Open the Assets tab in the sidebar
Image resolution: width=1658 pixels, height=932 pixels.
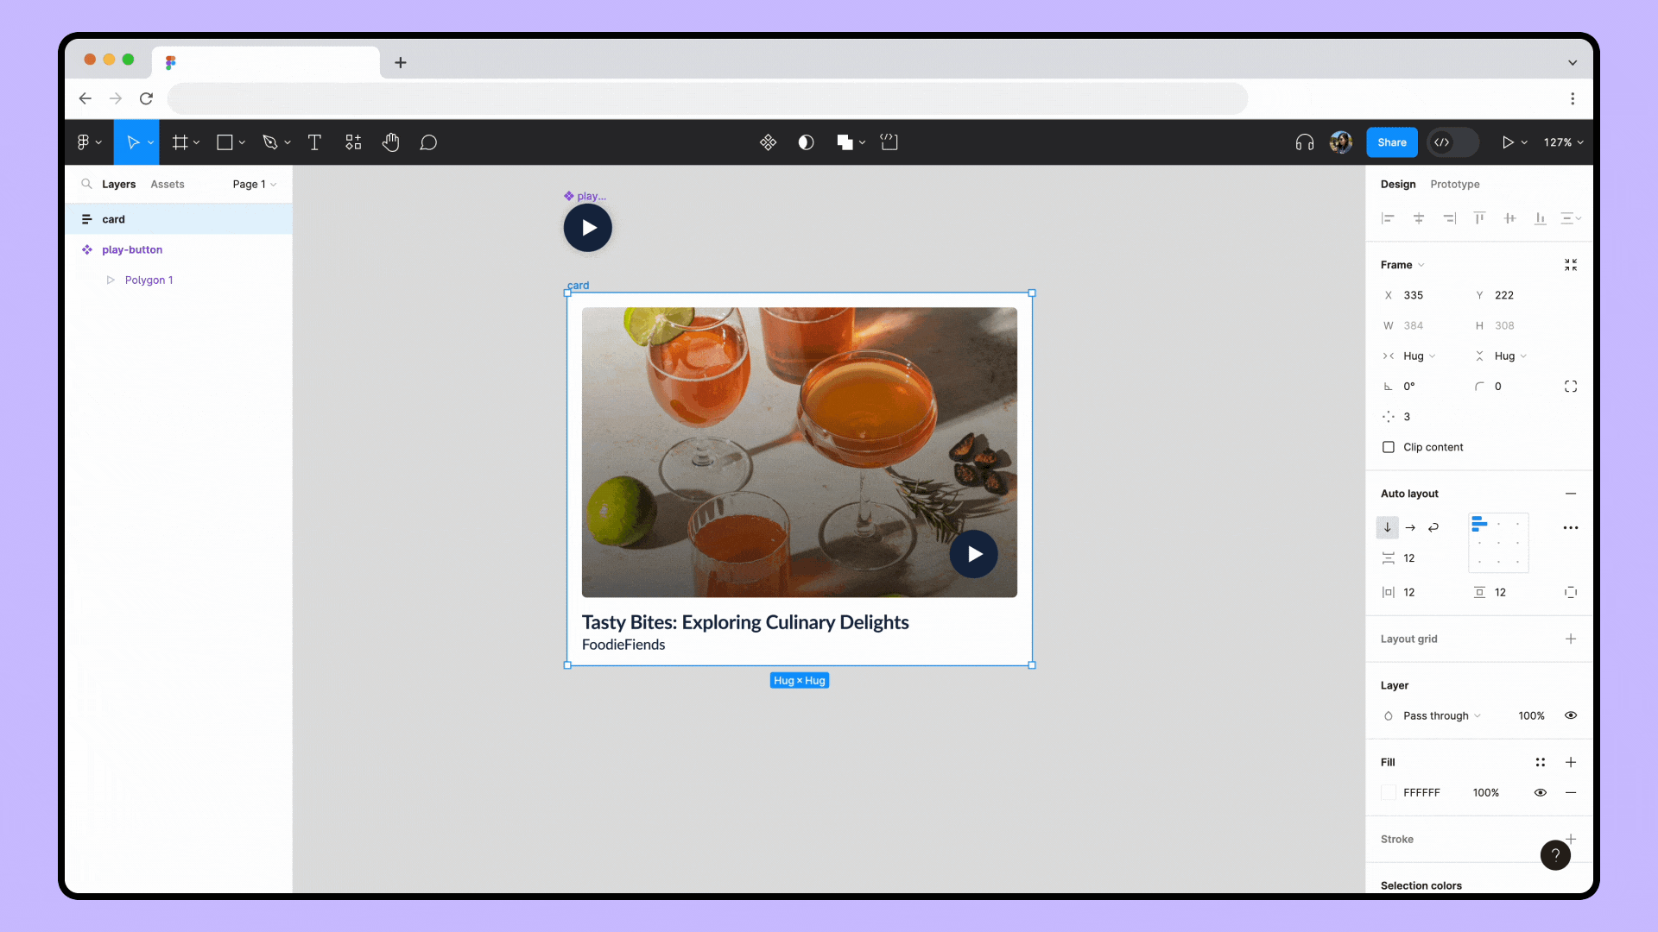pos(168,184)
